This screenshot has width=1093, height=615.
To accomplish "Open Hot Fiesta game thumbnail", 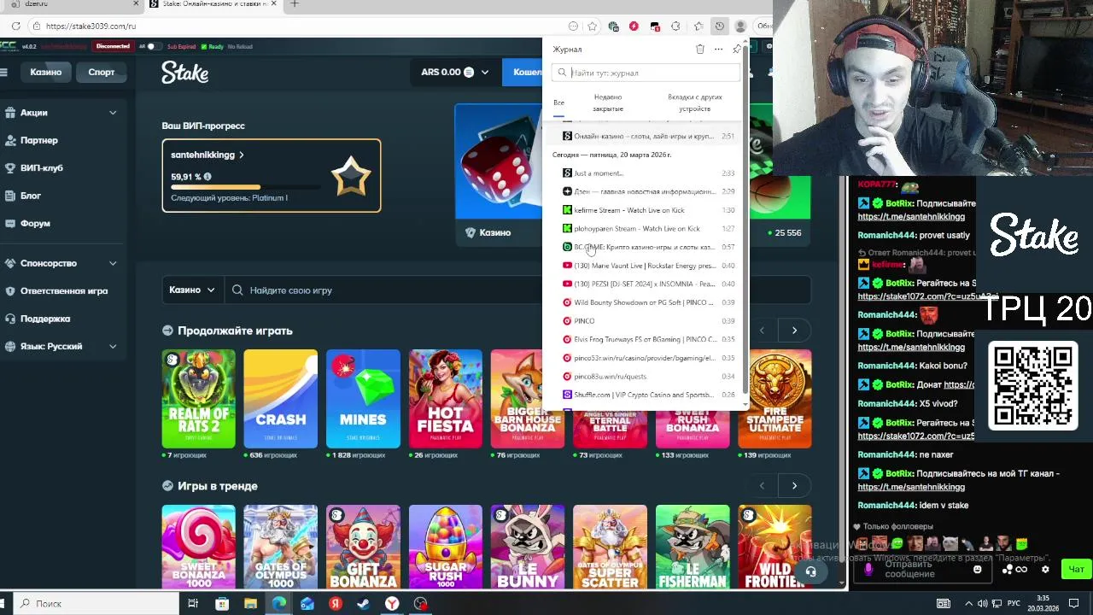I will (x=445, y=399).
